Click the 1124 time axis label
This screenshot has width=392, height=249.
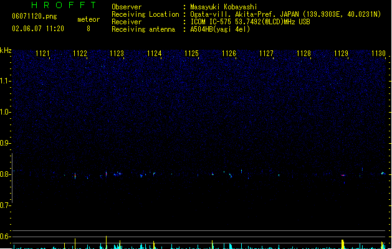pos(155,54)
